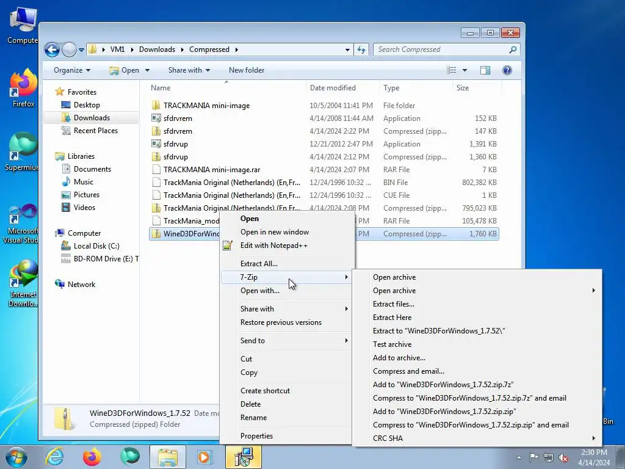Open the Firefox desktop shortcut

(24, 88)
